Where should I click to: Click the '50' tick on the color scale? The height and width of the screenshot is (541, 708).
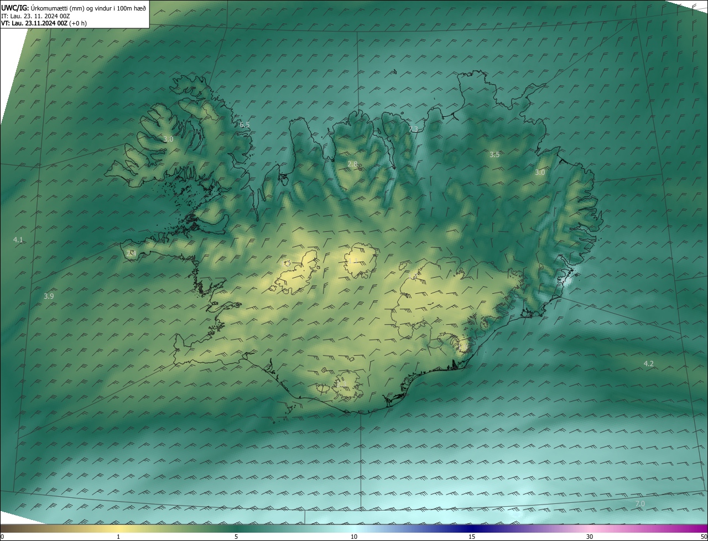704,537
